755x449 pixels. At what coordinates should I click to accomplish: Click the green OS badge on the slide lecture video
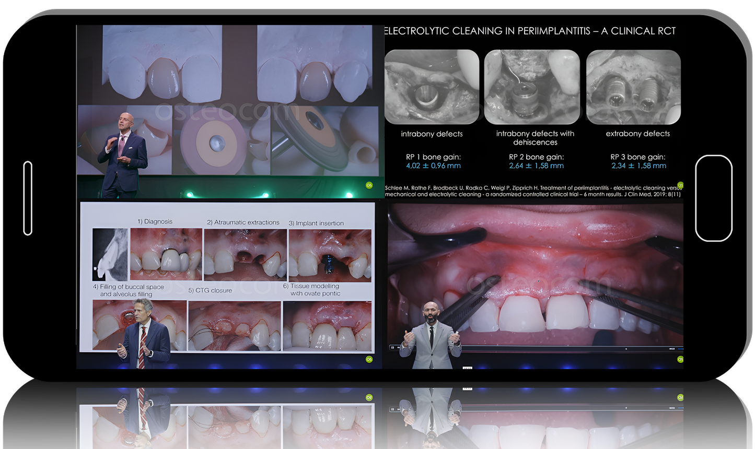click(x=369, y=185)
